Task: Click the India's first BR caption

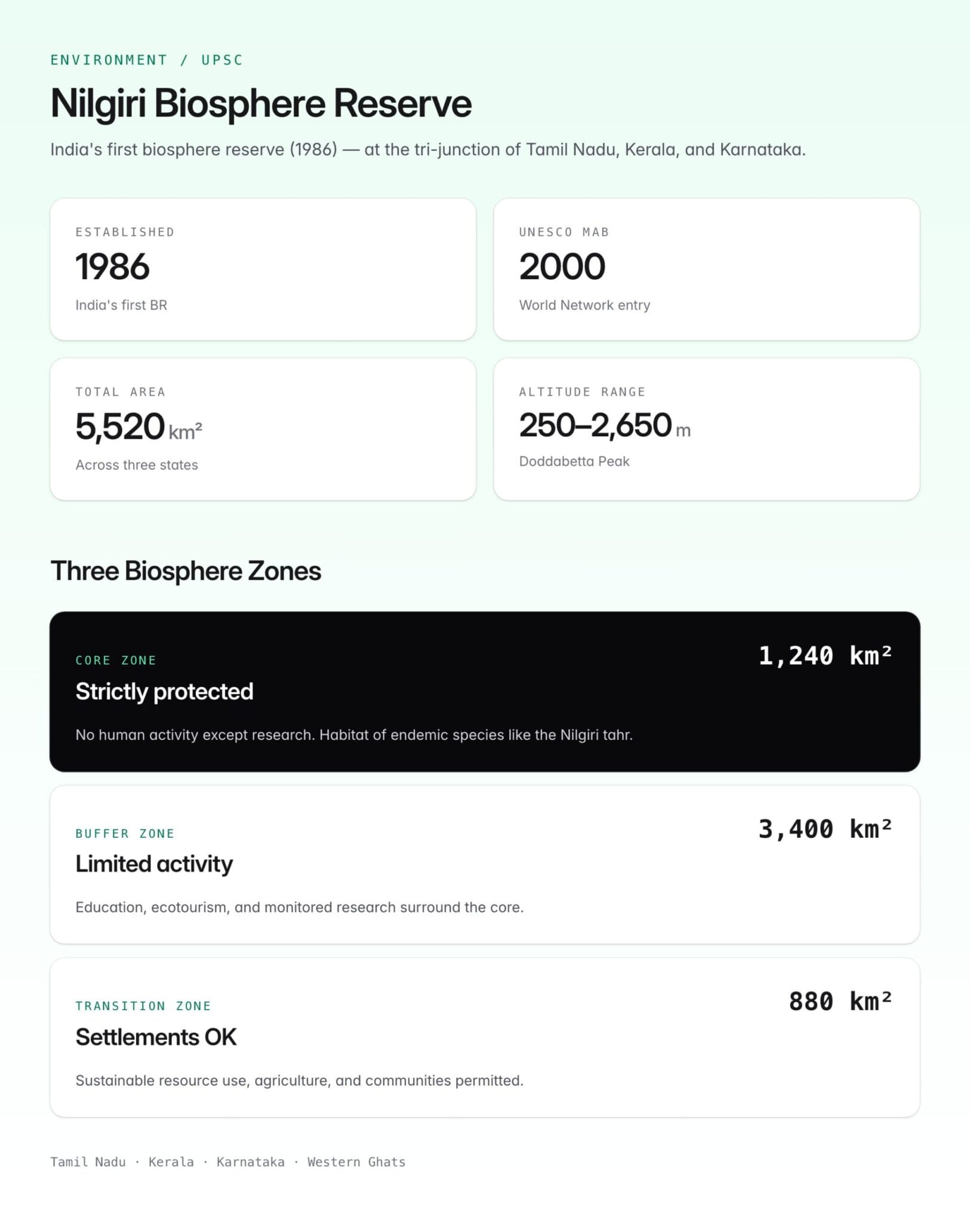Action: coord(121,305)
